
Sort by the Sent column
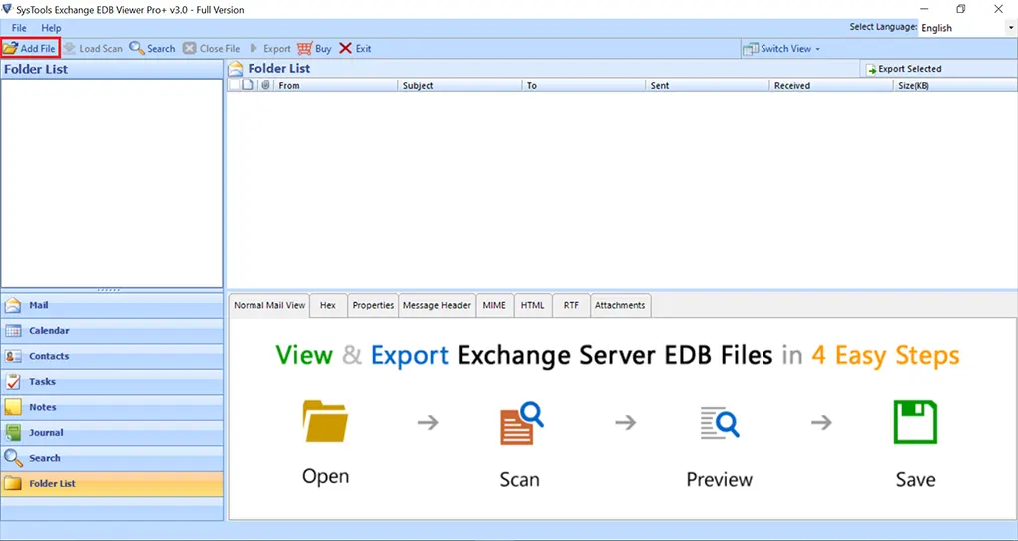pos(708,85)
